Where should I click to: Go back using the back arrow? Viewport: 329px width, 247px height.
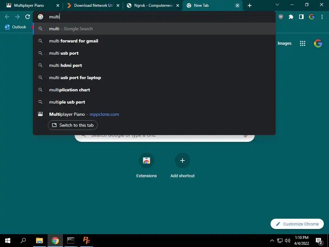[x=7, y=17]
